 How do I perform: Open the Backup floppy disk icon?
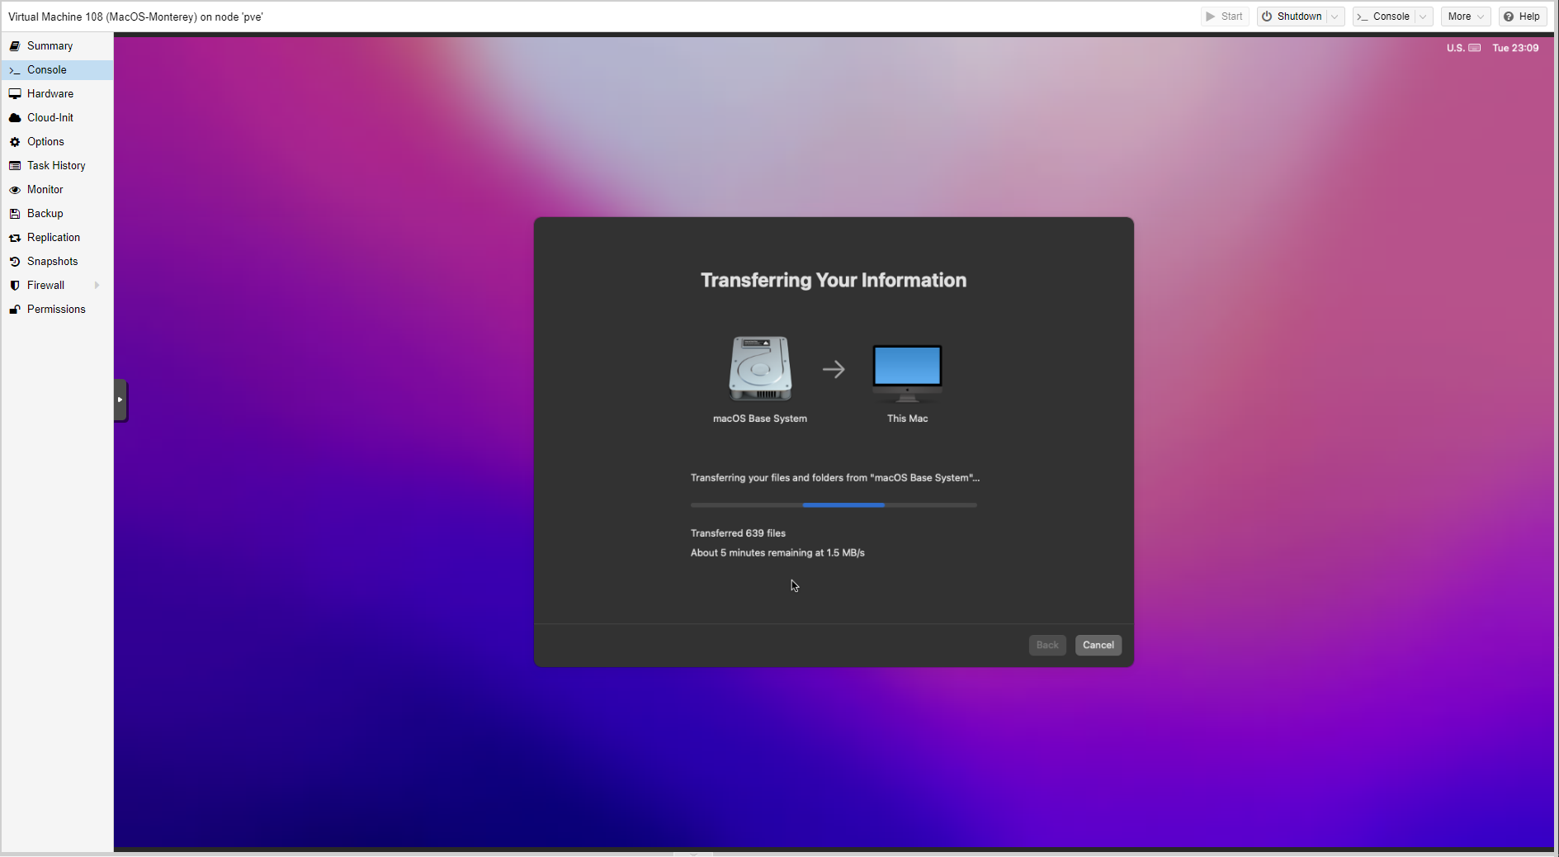pyautogui.click(x=15, y=214)
